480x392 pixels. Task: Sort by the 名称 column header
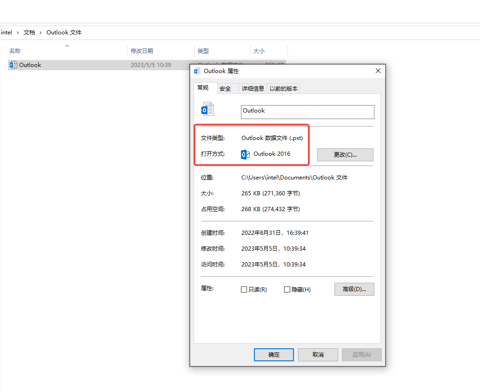pyautogui.click(x=67, y=51)
